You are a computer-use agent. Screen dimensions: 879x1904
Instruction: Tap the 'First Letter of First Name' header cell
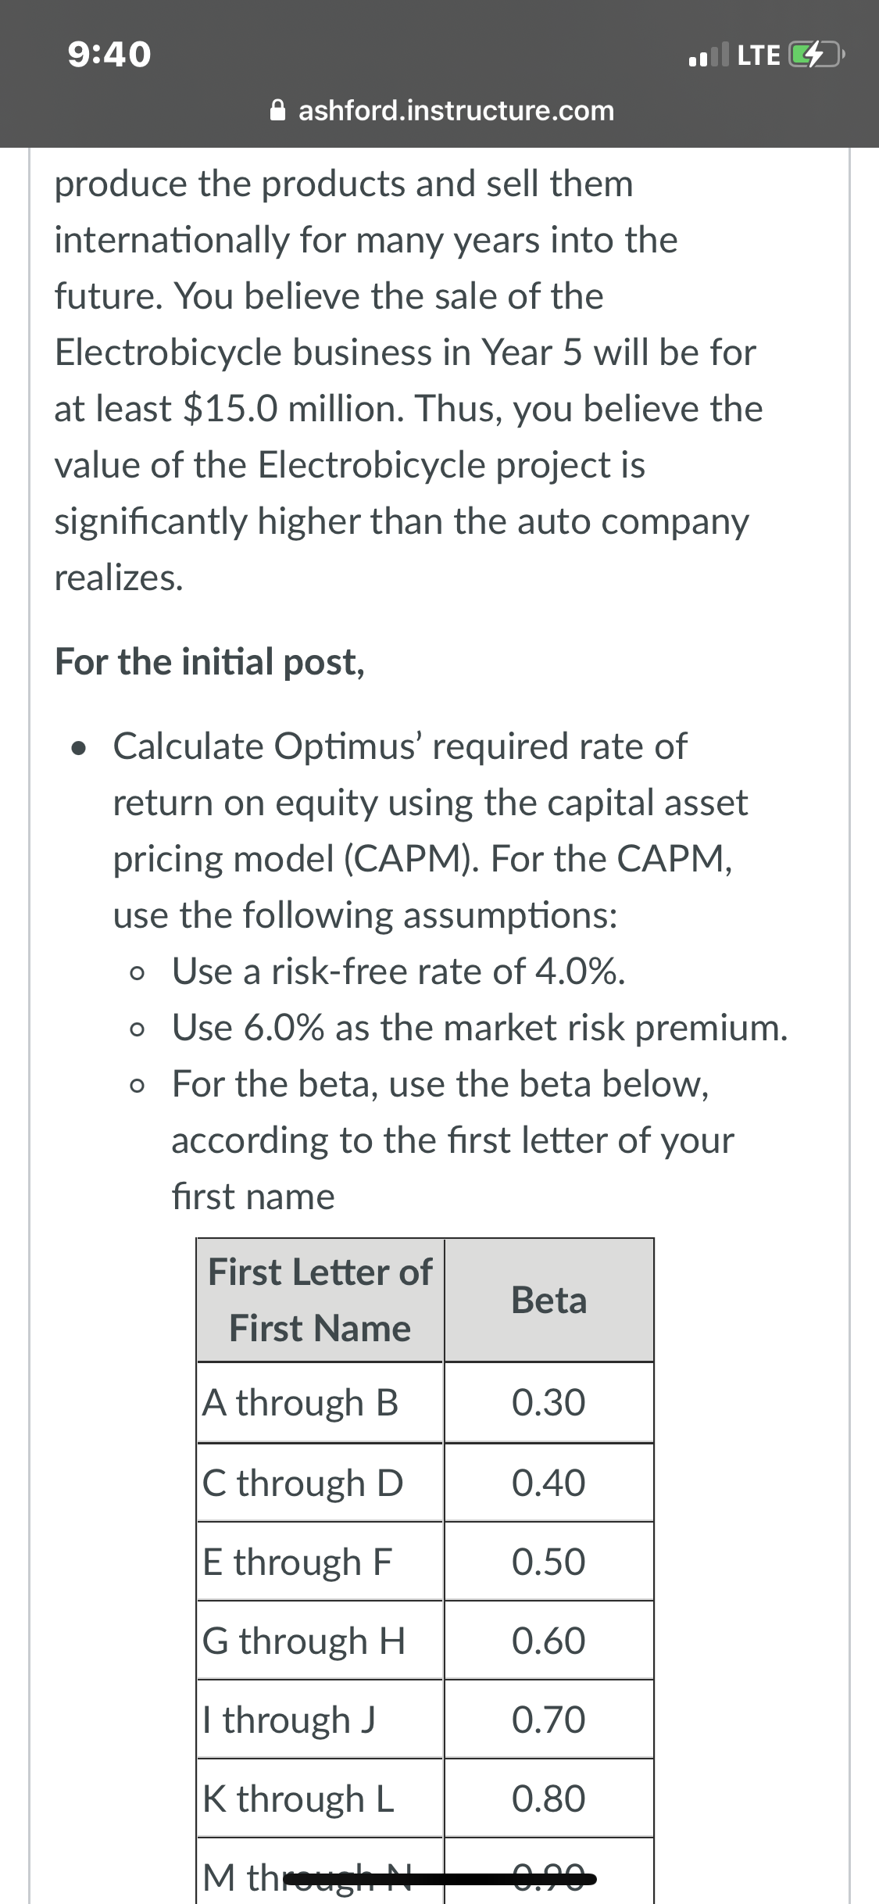click(320, 1300)
